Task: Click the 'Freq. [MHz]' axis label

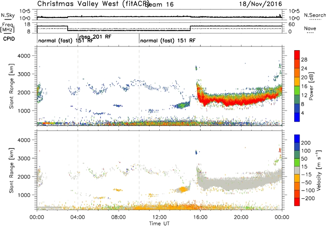Action: click(8, 28)
